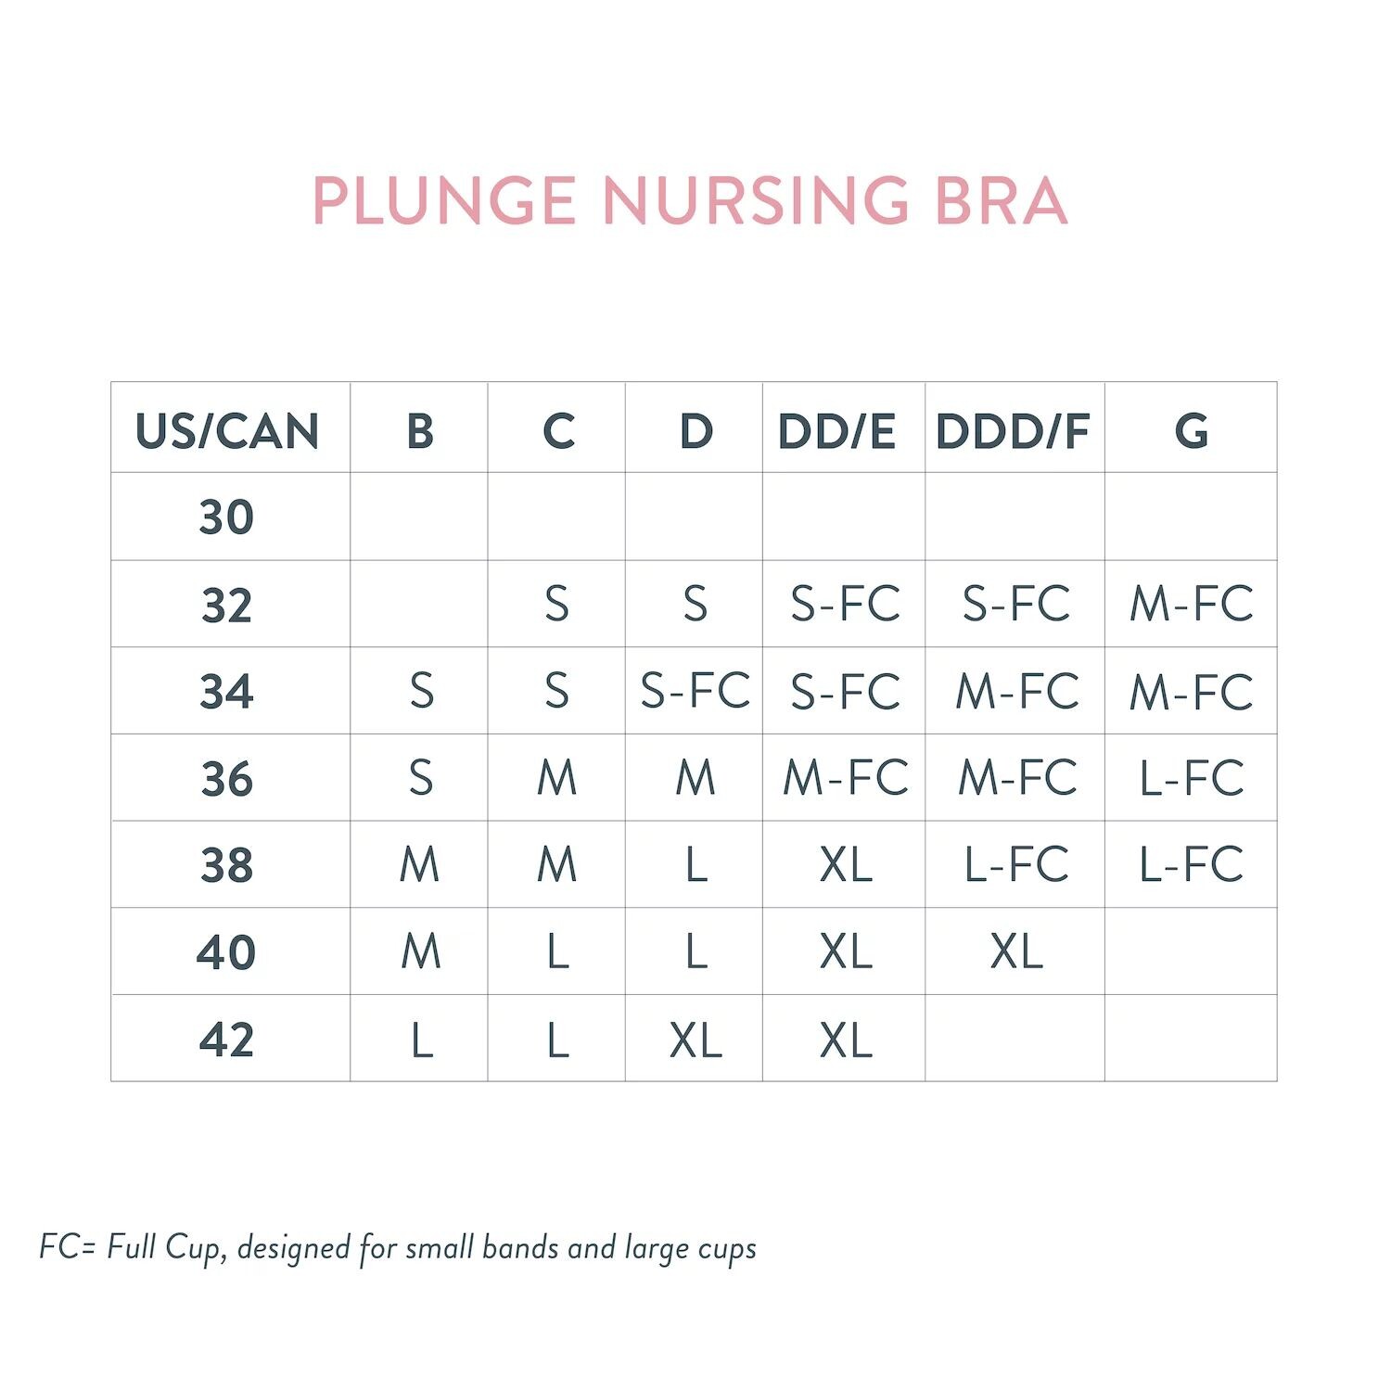Click band size 36 row label
This screenshot has width=1391, height=1391.
pos(226,779)
